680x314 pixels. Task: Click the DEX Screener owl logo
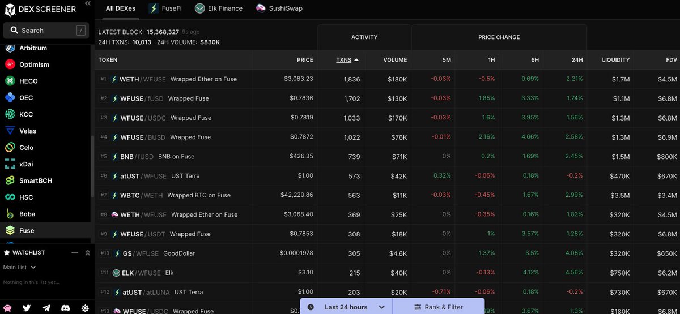tap(10, 10)
